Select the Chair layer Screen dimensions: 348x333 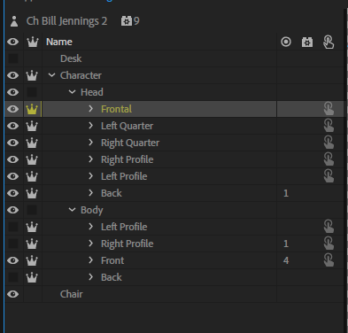click(x=72, y=294)
